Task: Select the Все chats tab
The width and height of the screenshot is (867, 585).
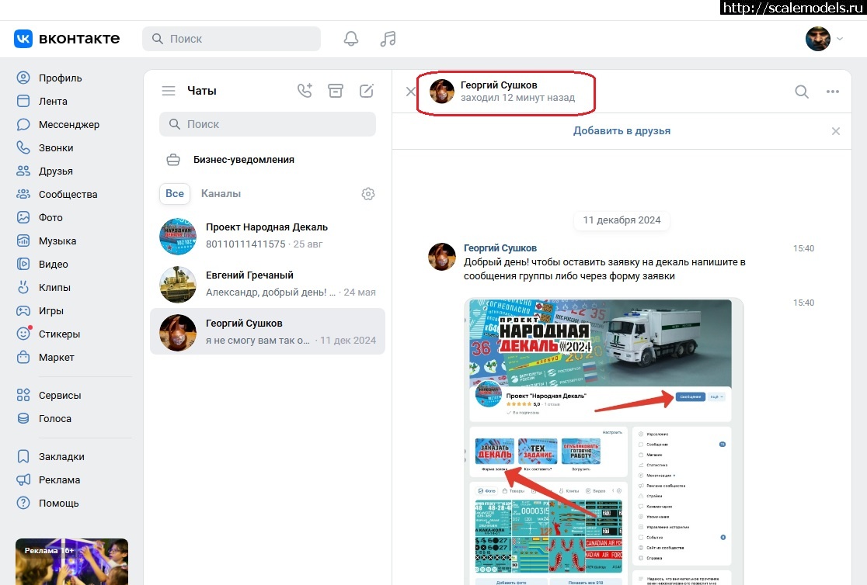Action: point(175,193)
